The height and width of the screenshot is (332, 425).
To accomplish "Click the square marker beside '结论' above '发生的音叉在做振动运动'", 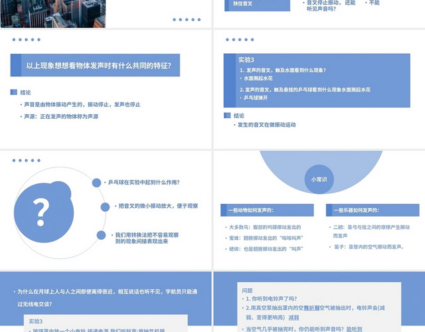I will 227,116.
